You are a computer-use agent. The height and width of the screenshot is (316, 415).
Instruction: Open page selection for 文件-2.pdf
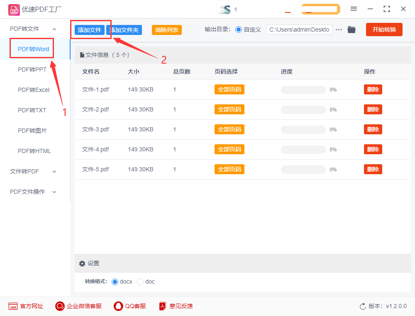(229, 109)
